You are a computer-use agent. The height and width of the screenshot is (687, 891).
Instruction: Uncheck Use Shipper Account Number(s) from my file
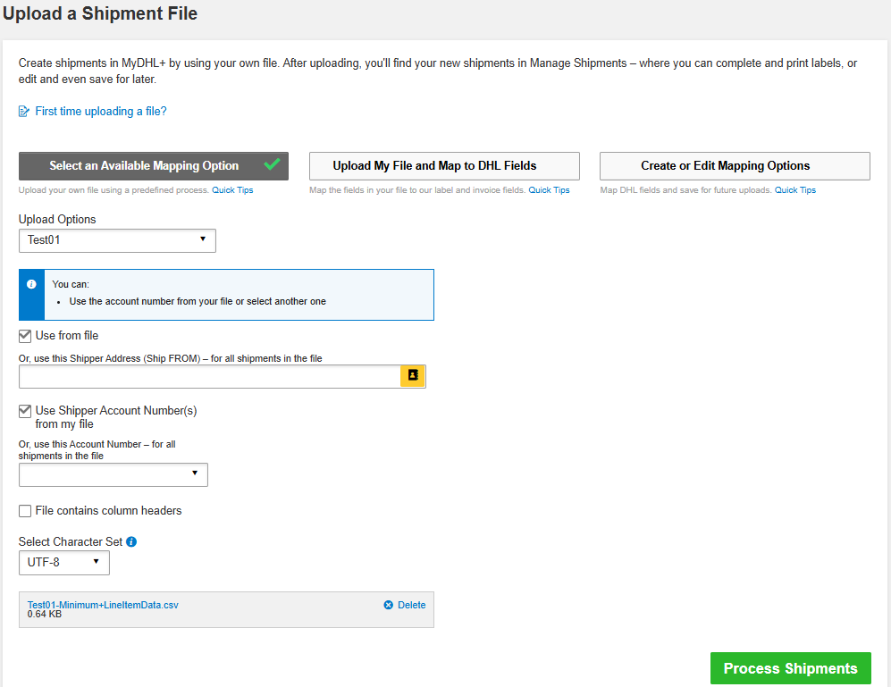[x=25, y=411]
